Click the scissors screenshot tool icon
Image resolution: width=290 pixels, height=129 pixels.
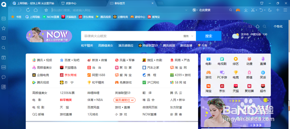[253, 10]
